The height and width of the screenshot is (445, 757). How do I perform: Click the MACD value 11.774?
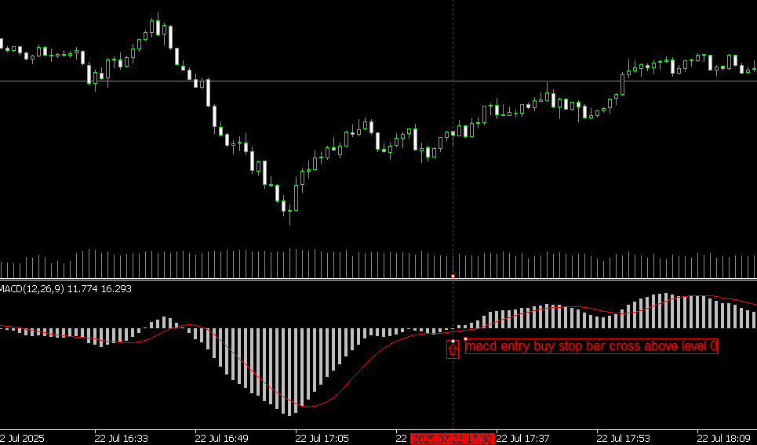click(82, 289)
